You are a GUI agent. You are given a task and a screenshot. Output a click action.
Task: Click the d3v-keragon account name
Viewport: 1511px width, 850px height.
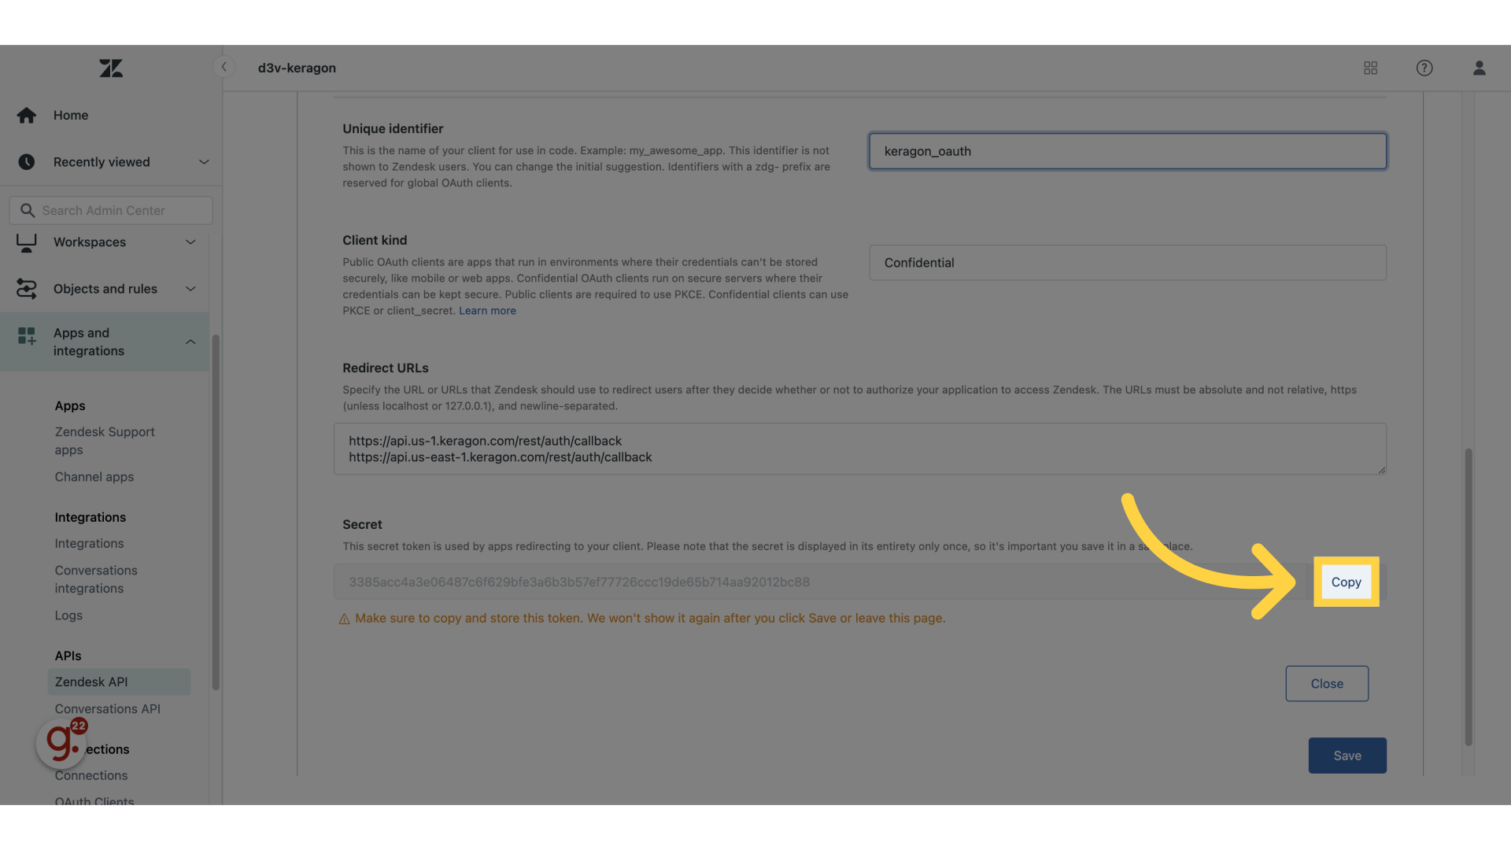coord(297,68)
